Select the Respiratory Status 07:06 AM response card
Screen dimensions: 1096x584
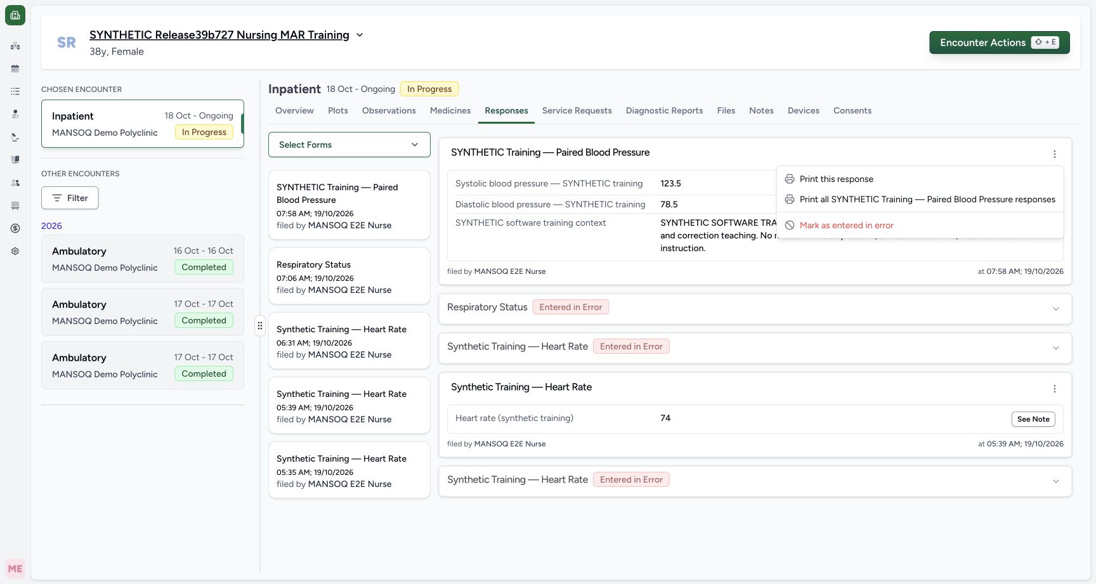click(x=349, y=276)
